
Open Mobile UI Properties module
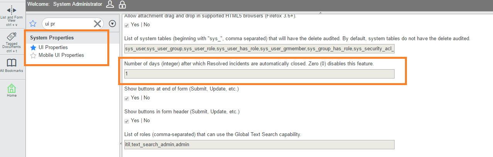pos(61,55)
